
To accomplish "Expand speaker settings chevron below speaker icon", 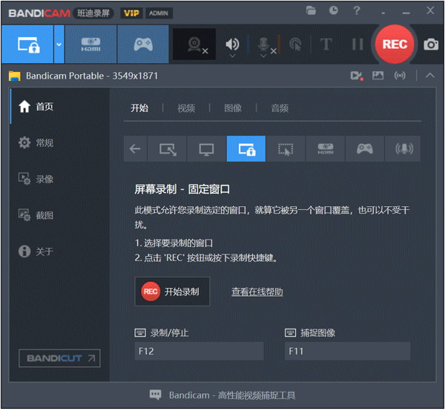I will (232, 56).
